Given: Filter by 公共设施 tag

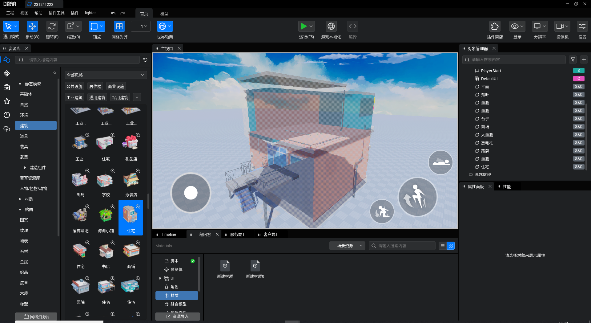Looking at the screenshot, I should click(x=74, y=87).
